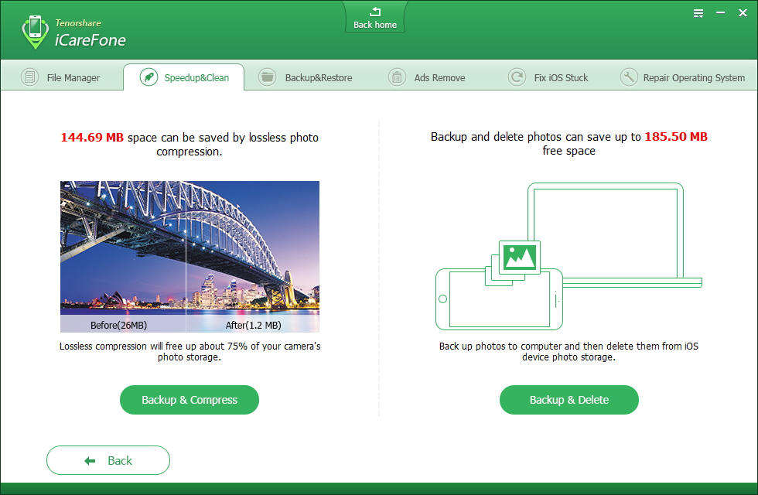The width and height of the screenshot is (758, 495).
Task: Click the Backup & Compress button
Action: 189,400
